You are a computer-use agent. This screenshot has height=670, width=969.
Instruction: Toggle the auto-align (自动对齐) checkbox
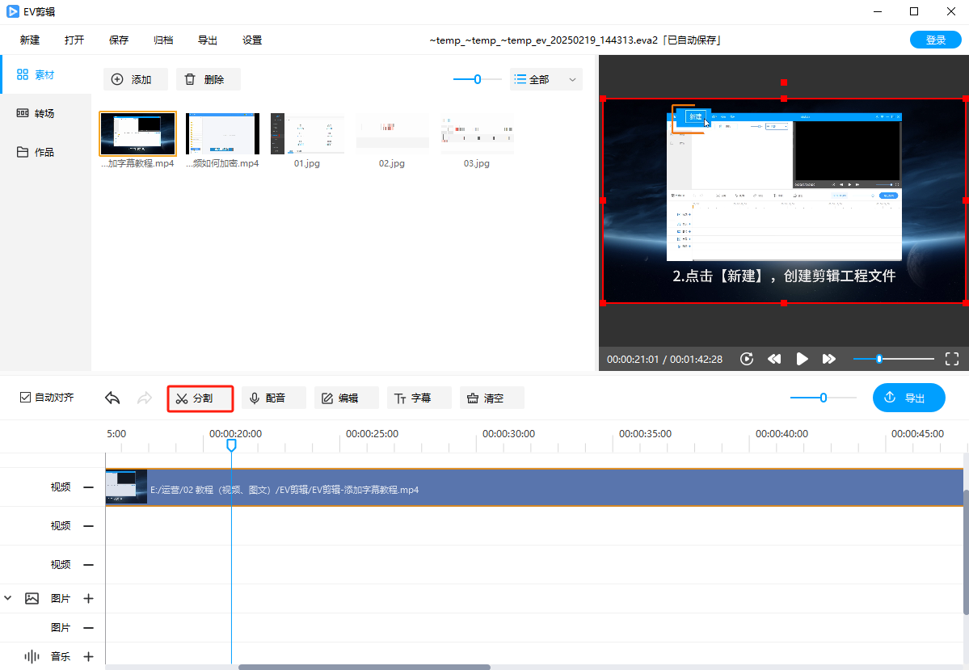pos(26,398)
